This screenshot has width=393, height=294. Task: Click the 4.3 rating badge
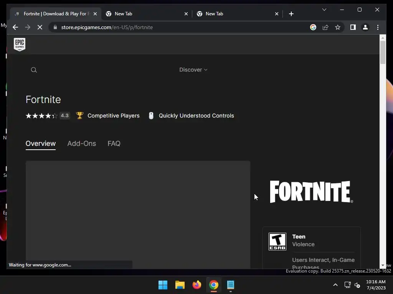[x=64, y=116]
